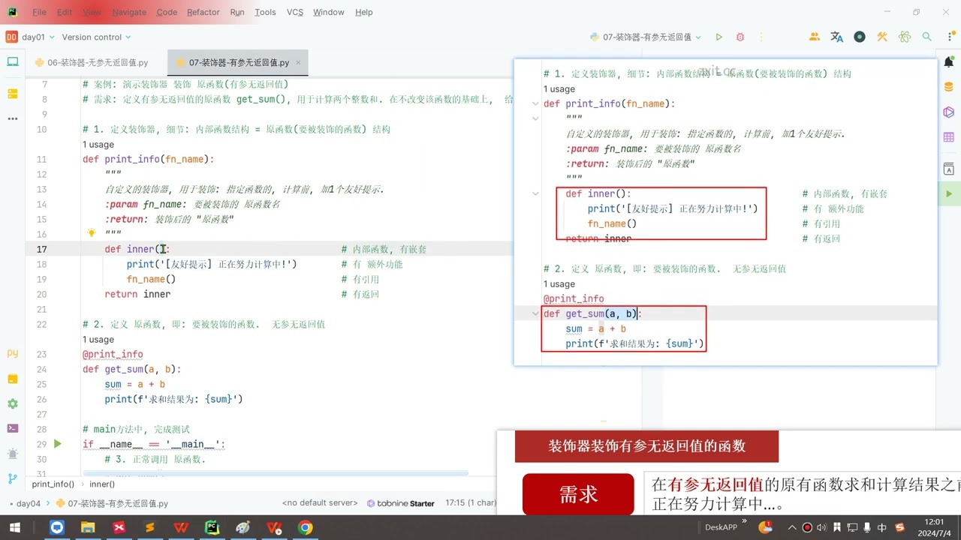
Task: Click '<no default server>' in the status bar
Action: tap(319, 503)
